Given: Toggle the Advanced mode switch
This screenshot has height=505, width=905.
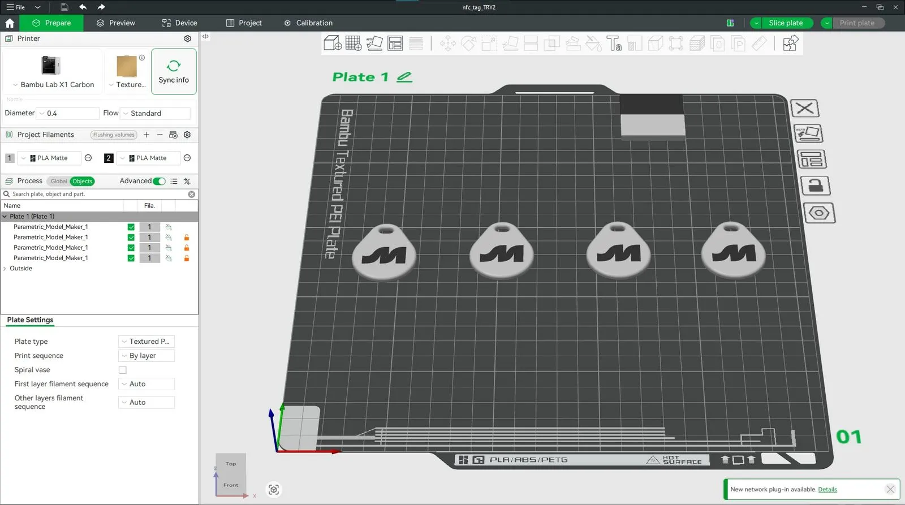Looking at the screenshot, I should (159, 182).
